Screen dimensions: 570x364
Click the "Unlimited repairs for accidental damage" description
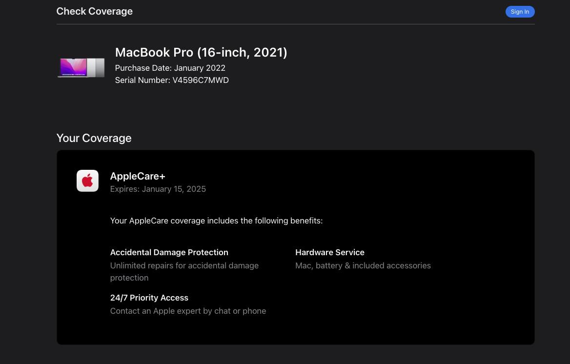tap(184, 266)
